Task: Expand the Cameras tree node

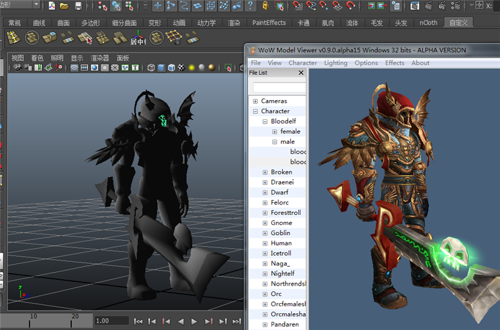Action: [255, 101]
